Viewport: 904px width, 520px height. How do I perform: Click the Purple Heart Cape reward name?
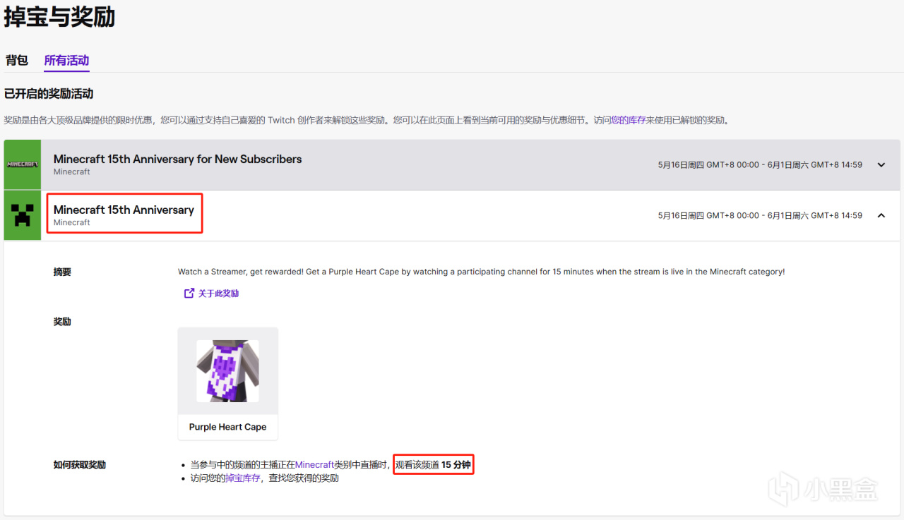227,427
